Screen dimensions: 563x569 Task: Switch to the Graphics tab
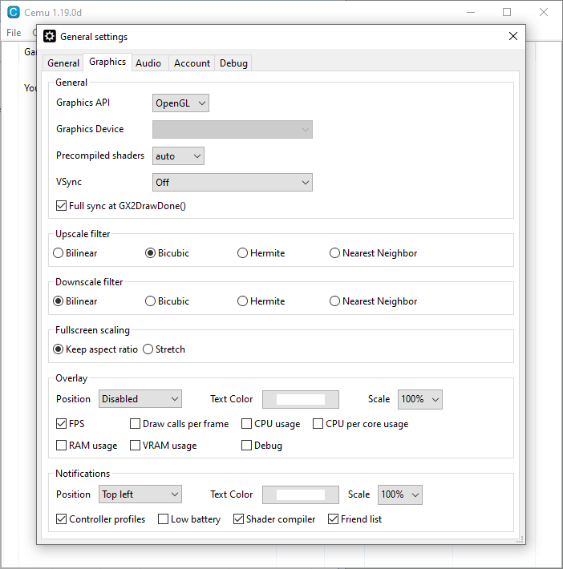pos(107,62)
